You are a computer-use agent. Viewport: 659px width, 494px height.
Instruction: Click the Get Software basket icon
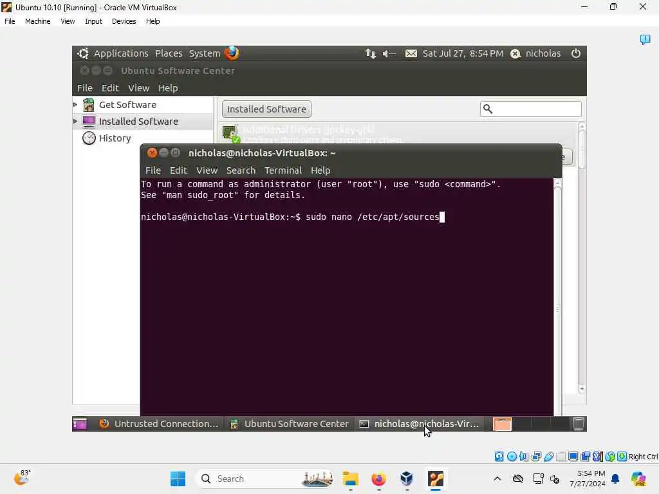[x=89, y=105]
